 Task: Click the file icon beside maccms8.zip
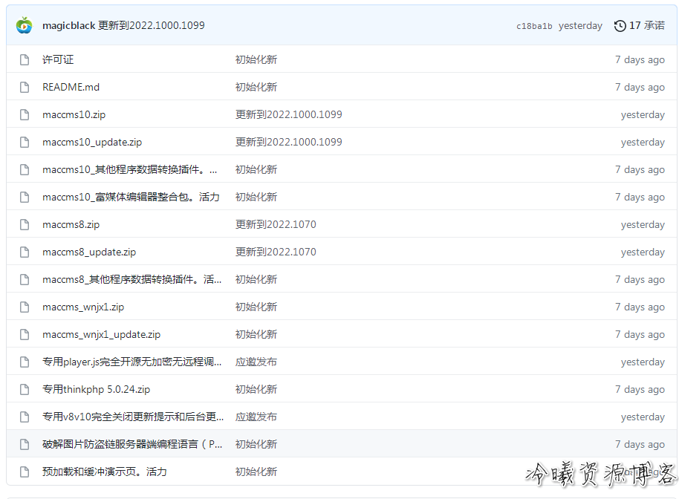25,224
